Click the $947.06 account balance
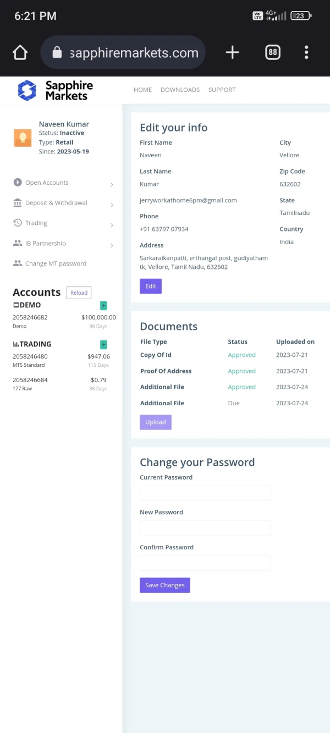The width and height of the screenshot is (330, 733). pos(98,356)
